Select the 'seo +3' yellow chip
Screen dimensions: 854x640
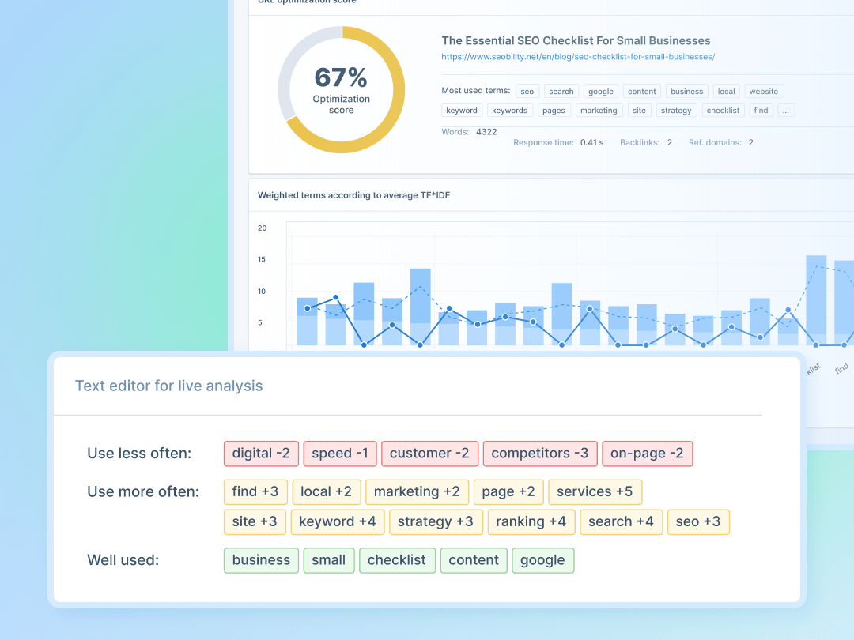pos(698,521)
